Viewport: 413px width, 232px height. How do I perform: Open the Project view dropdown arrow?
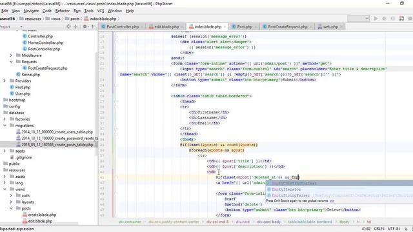21,27
